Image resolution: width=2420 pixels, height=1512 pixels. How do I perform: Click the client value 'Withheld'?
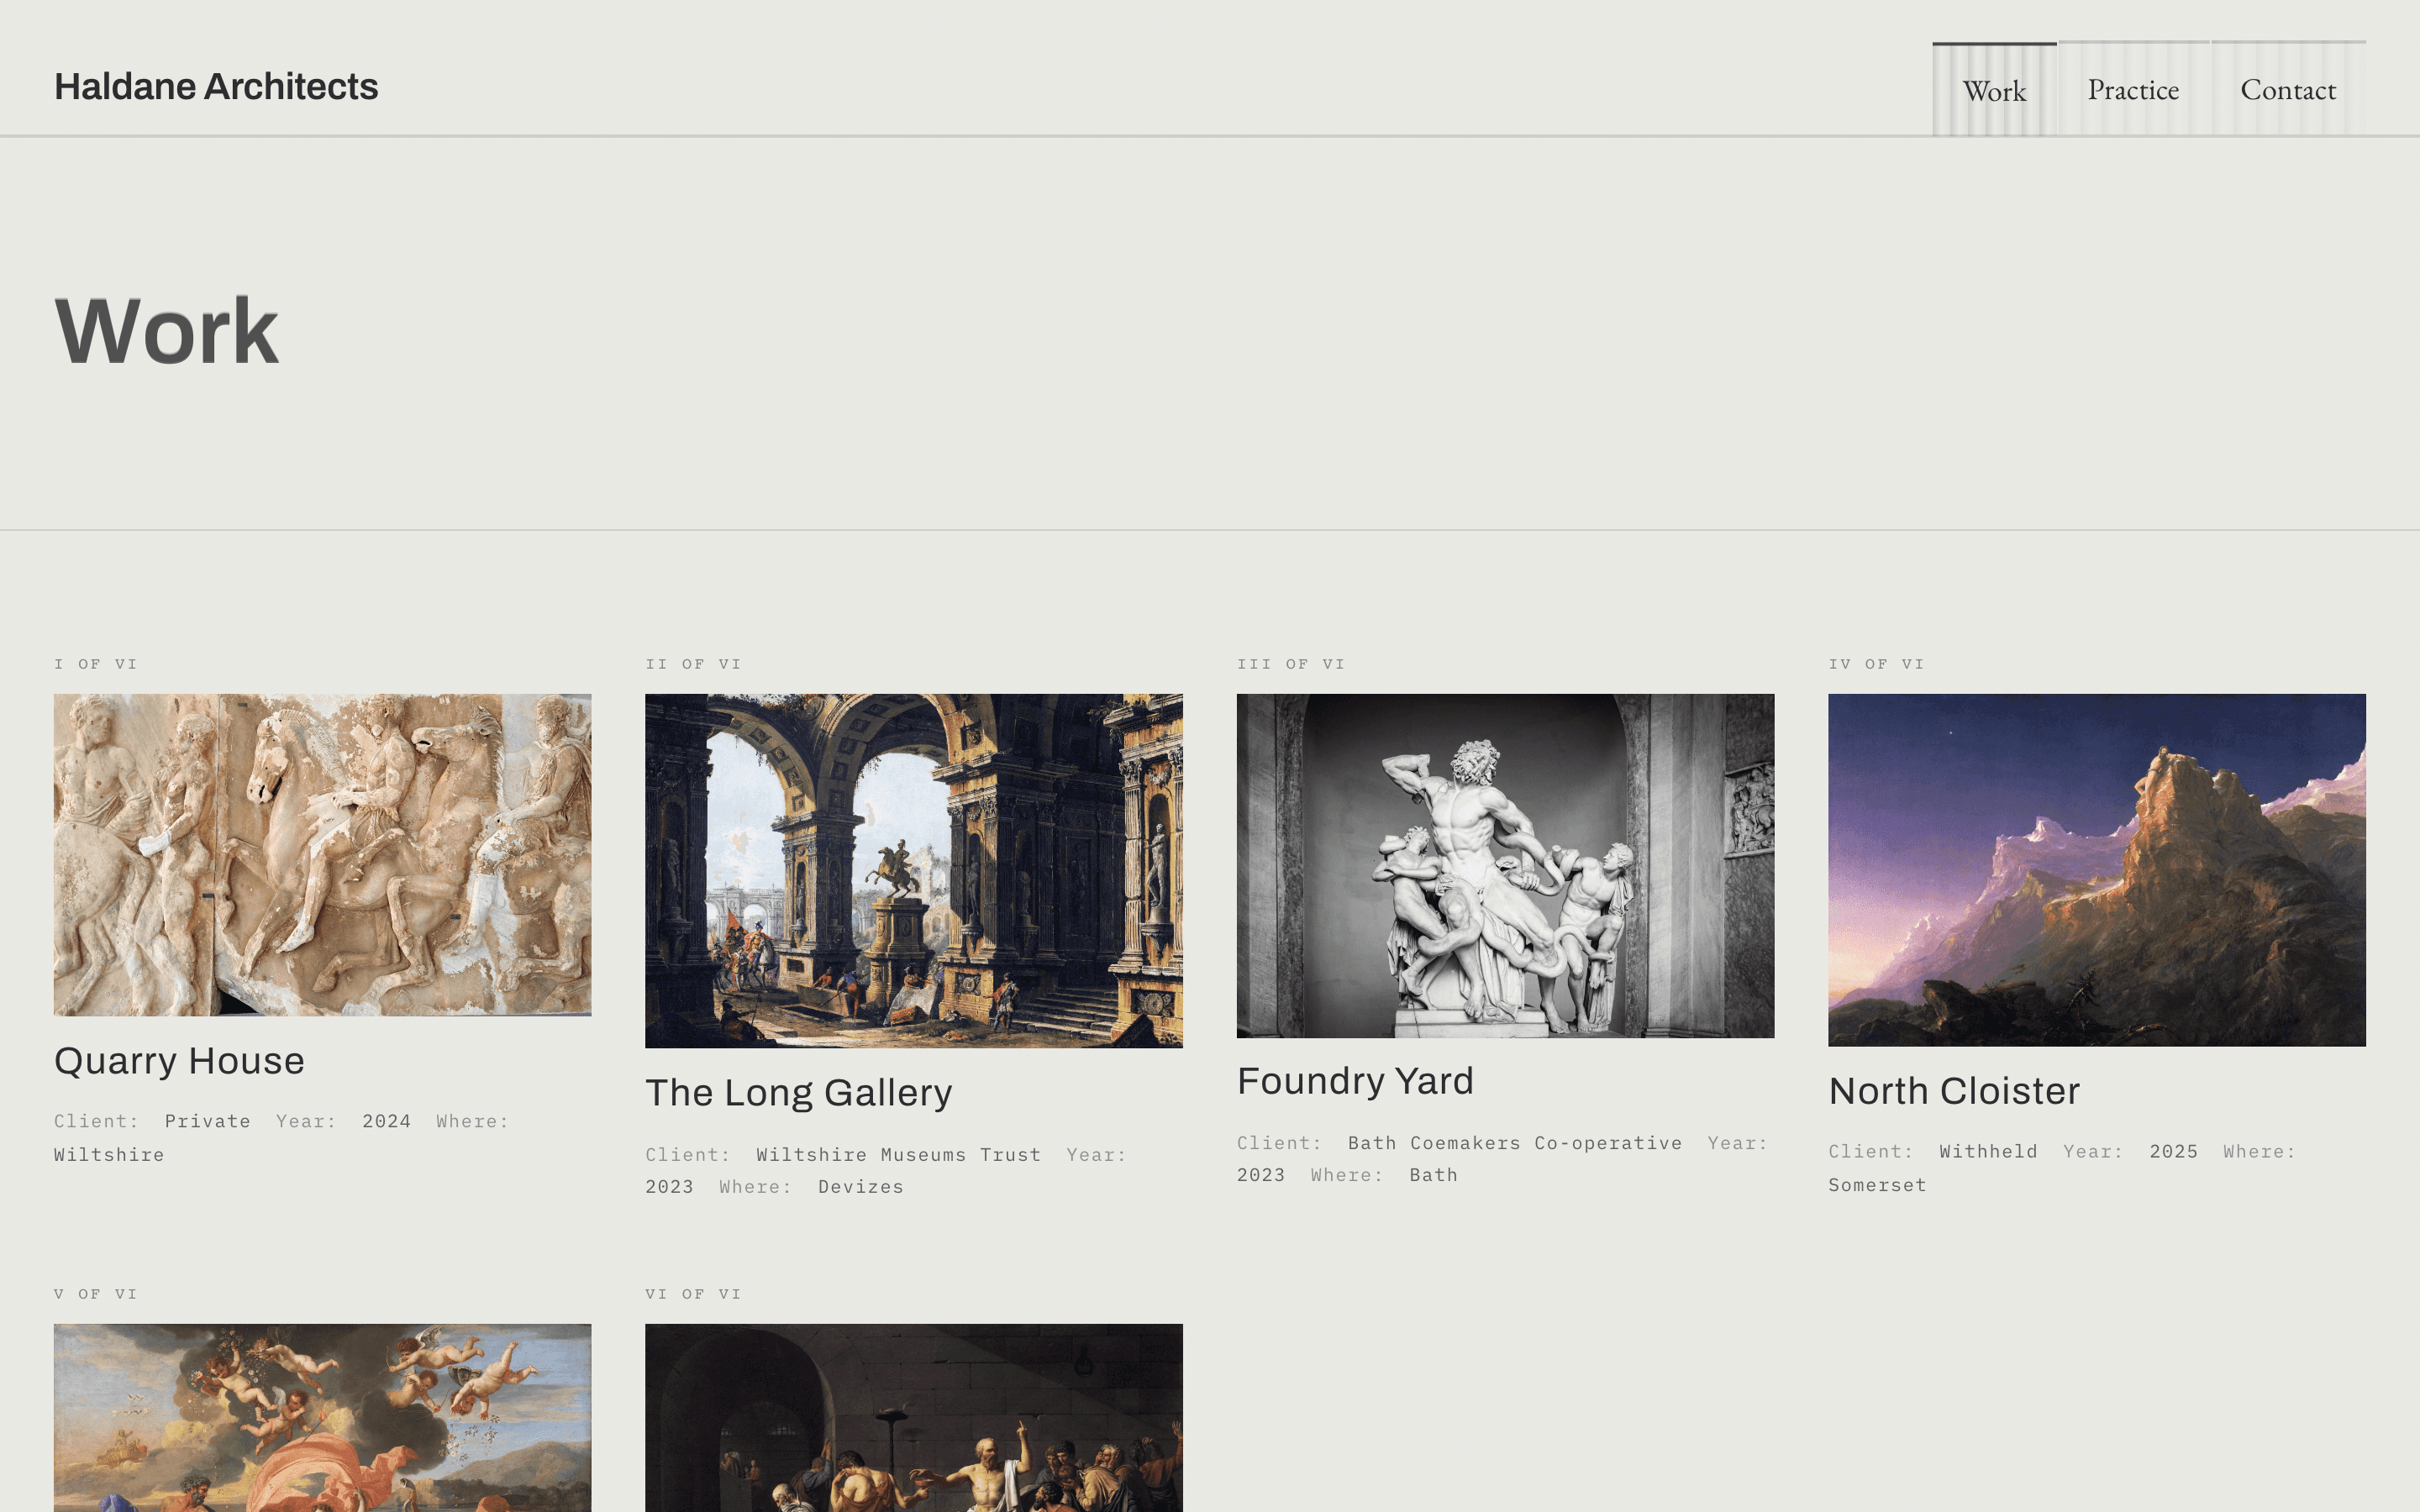(1988, 1152)
